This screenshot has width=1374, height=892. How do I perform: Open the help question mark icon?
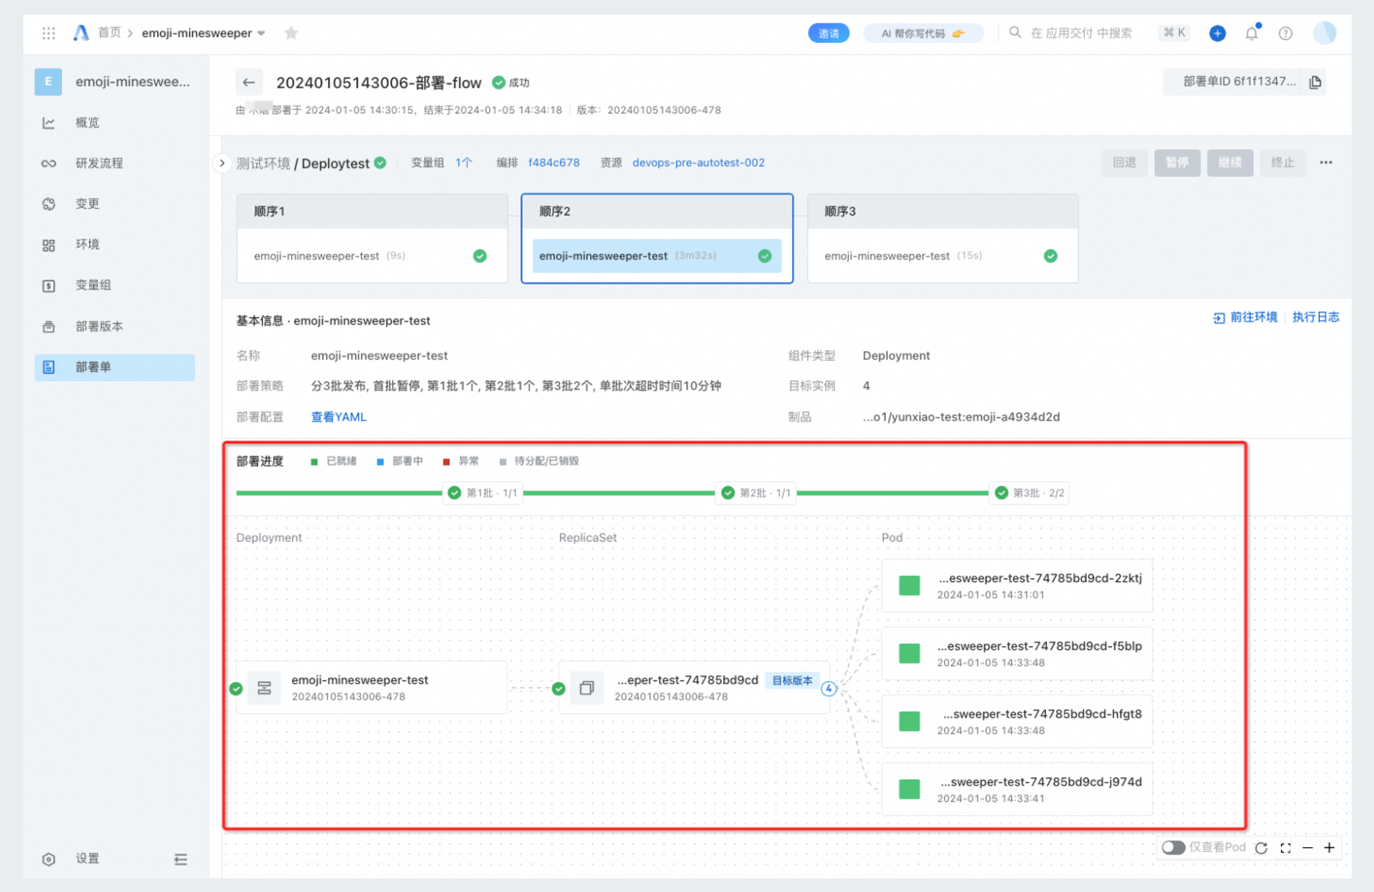1286,33
